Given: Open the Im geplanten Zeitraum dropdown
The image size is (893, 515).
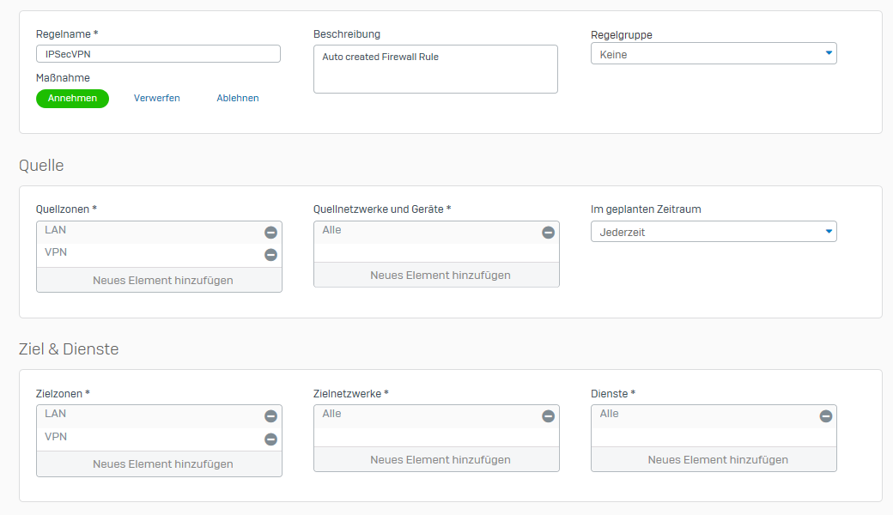Looking at the screenshot, I should [713, 232].
